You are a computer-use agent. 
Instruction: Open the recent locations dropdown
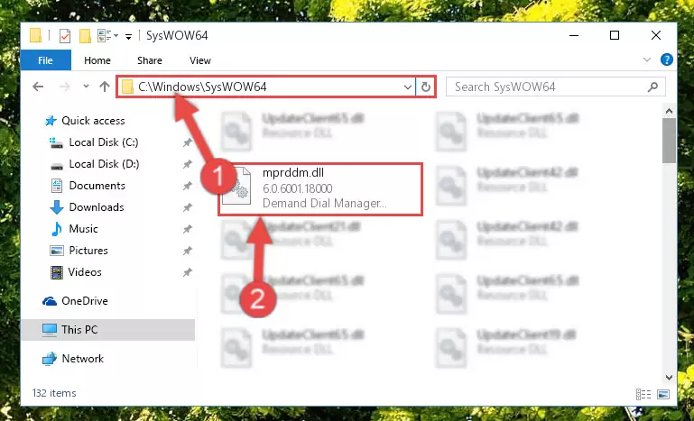coord(86,87)
